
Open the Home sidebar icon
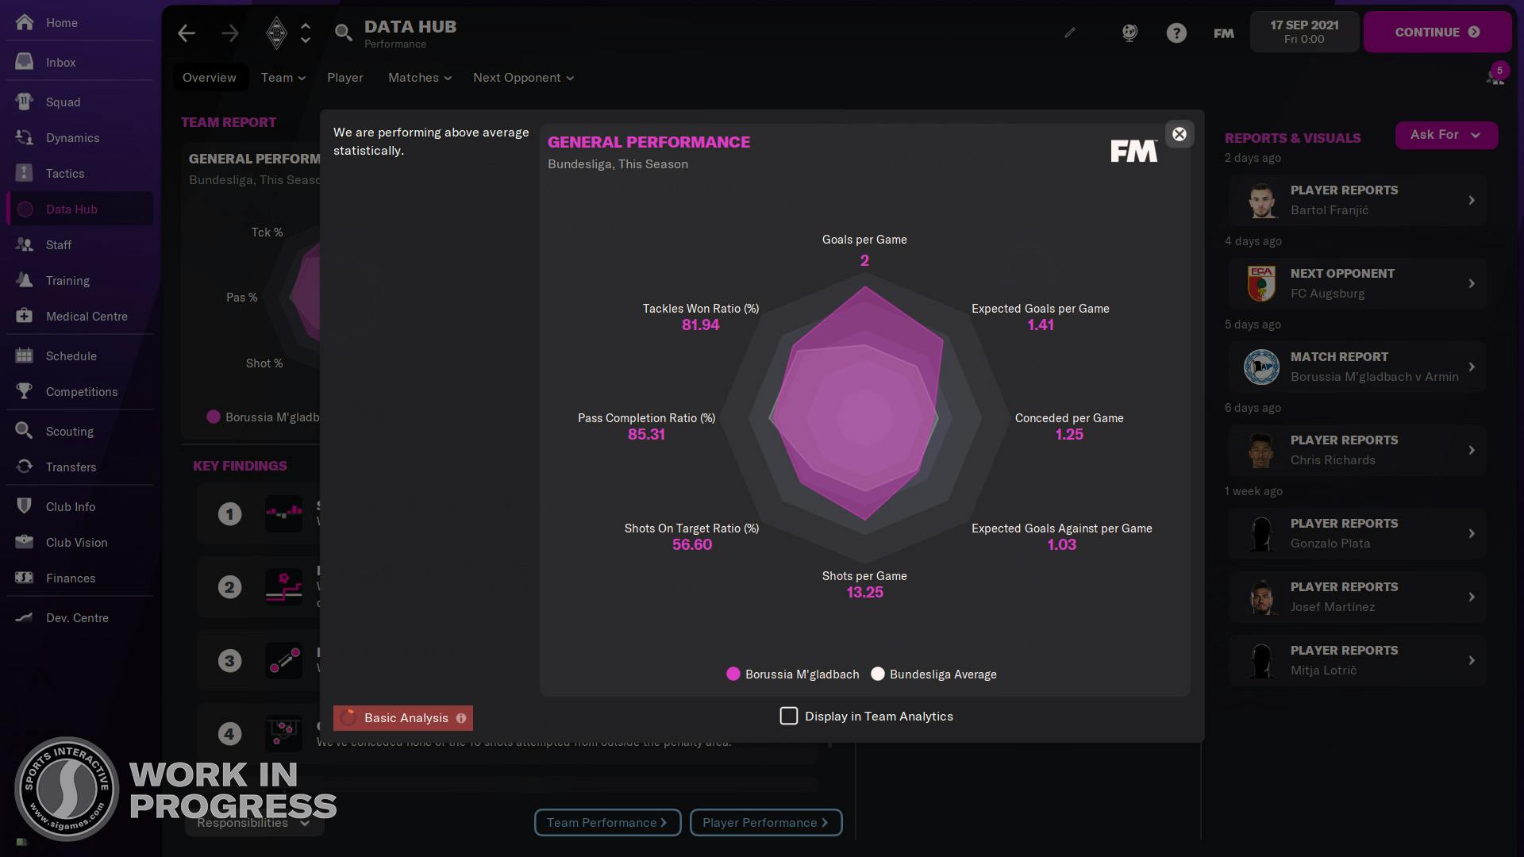25,22
